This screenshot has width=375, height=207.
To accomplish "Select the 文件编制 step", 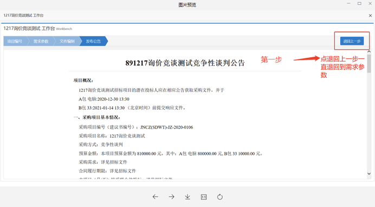I will pos(67,41).
